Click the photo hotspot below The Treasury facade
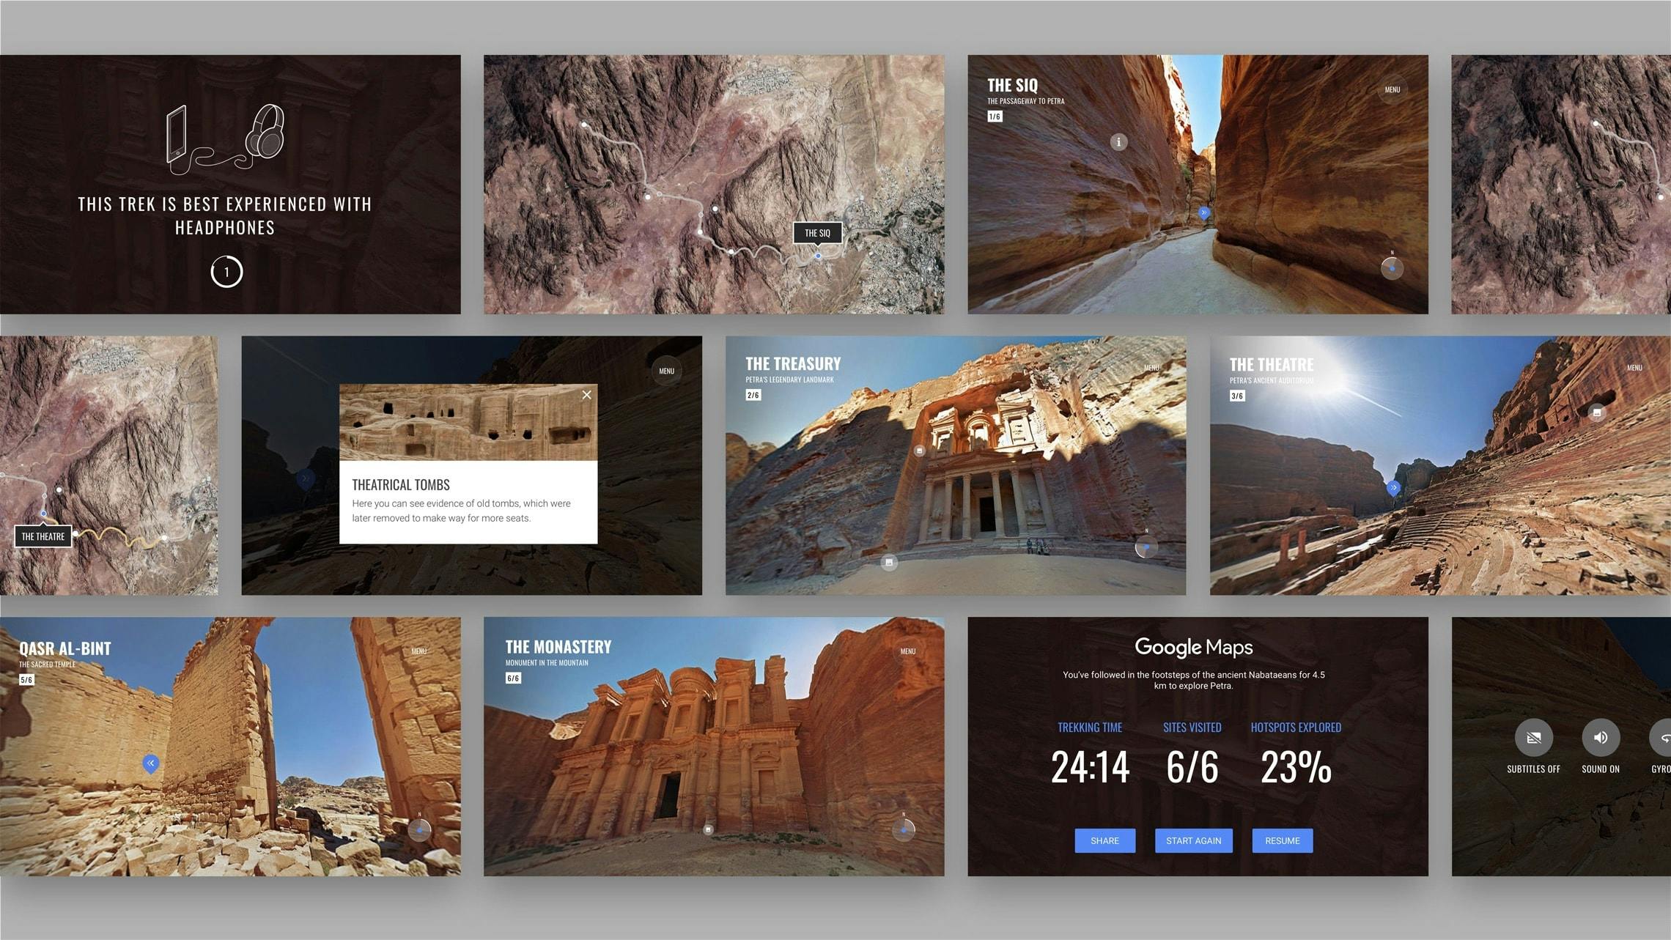The image size is (1671, 940). tap(889, 563)
